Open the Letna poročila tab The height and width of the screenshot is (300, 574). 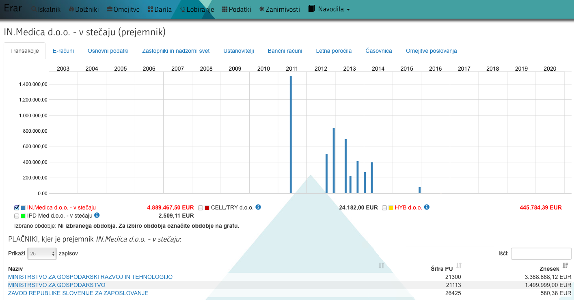point(334,51)
